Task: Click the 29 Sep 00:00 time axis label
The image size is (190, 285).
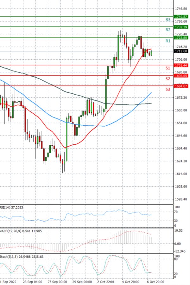Action: pyautogui.click(x=82, y=282)
